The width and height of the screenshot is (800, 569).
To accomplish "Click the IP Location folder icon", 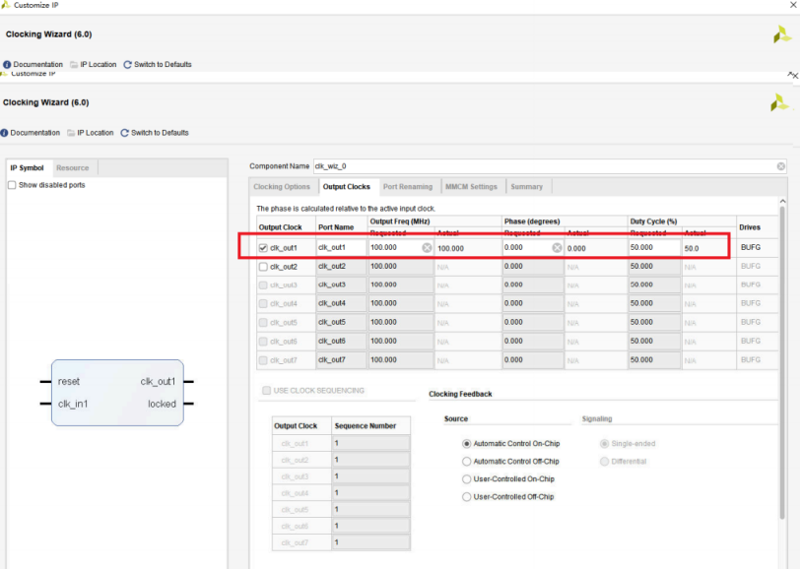I will point(72,133).
